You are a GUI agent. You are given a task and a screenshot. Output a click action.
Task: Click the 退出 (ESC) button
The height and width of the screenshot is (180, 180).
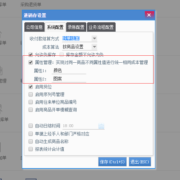(x=140, y=162)
